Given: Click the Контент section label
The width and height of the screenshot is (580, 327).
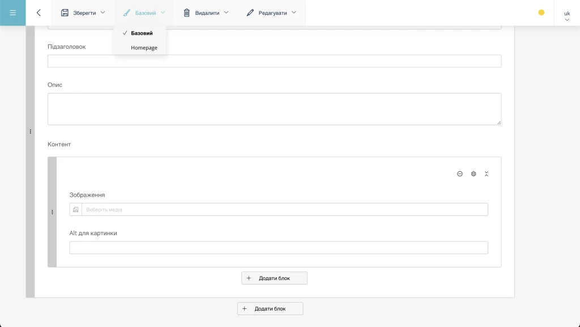Looking at the screenshot, I should point(59,145).
